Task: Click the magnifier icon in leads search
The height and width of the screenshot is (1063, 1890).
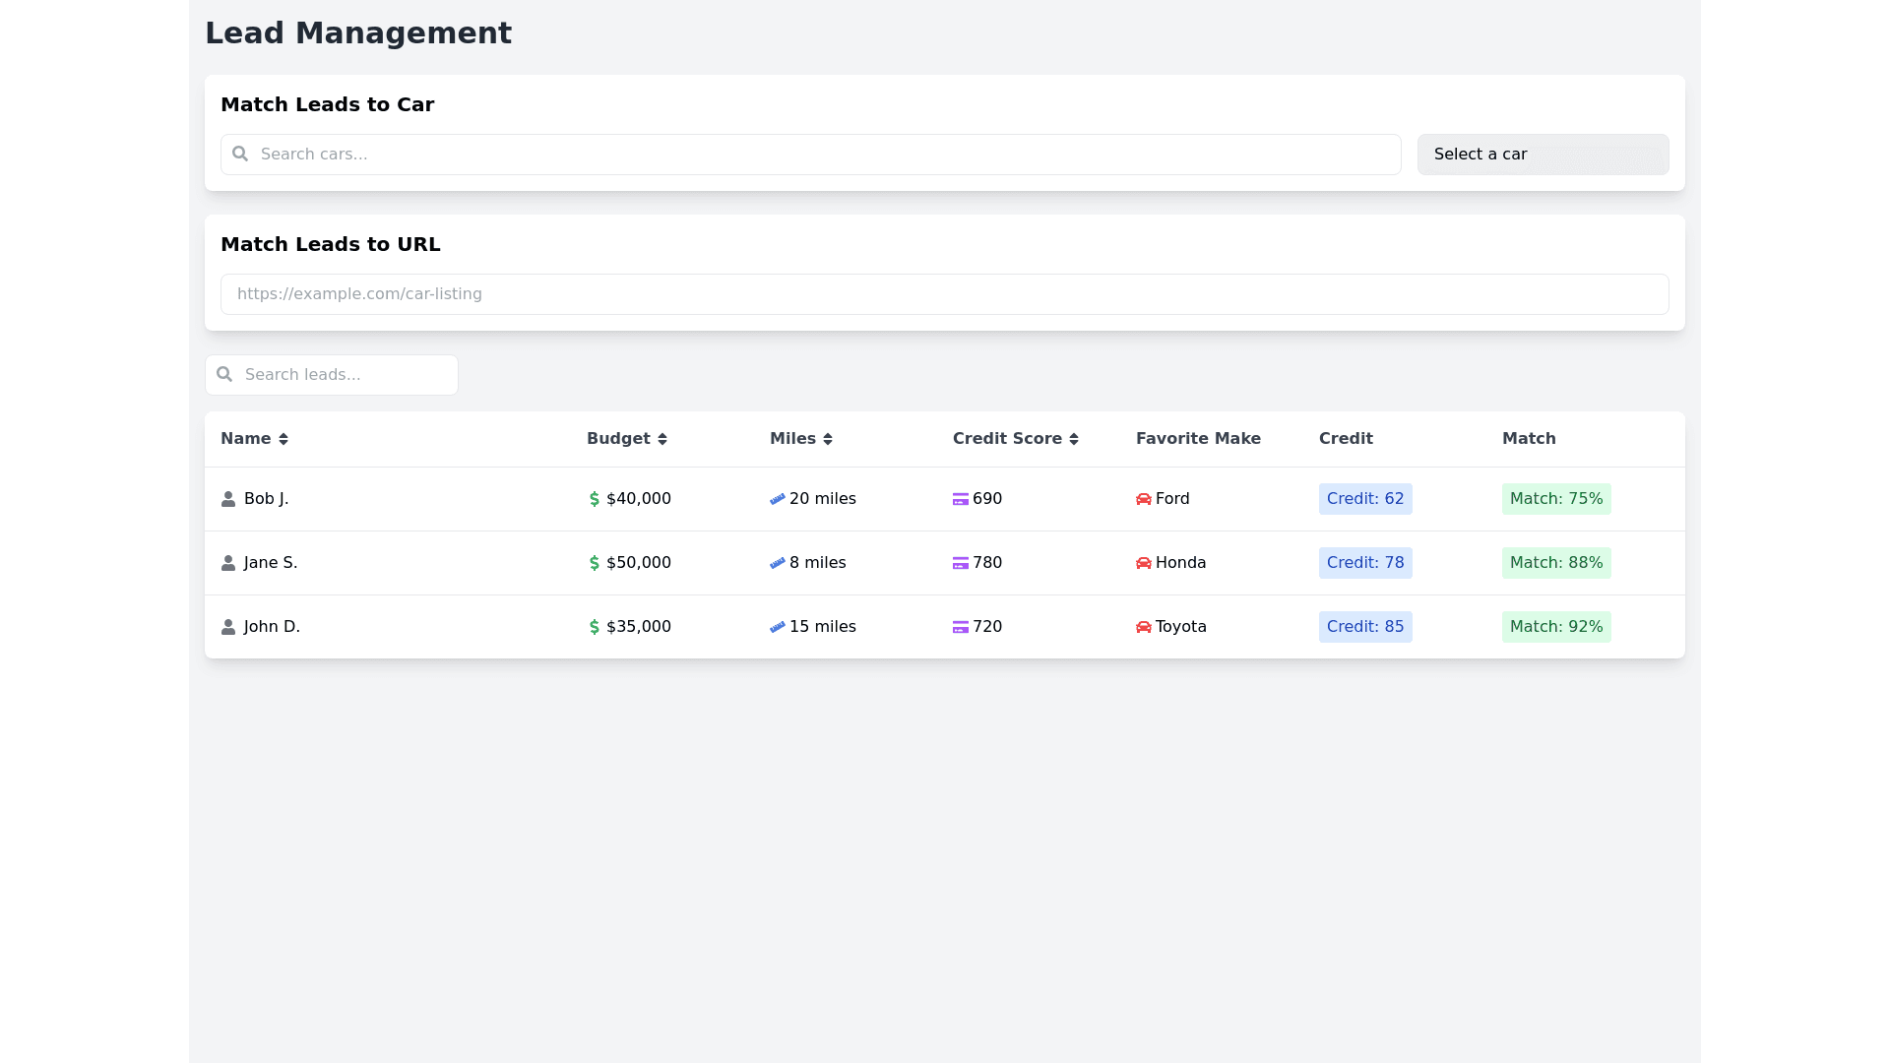Action: [x=224, y=374]
